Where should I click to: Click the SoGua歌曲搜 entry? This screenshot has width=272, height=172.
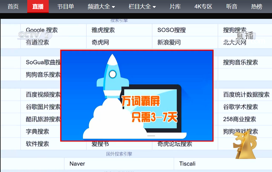coord(43,62)
